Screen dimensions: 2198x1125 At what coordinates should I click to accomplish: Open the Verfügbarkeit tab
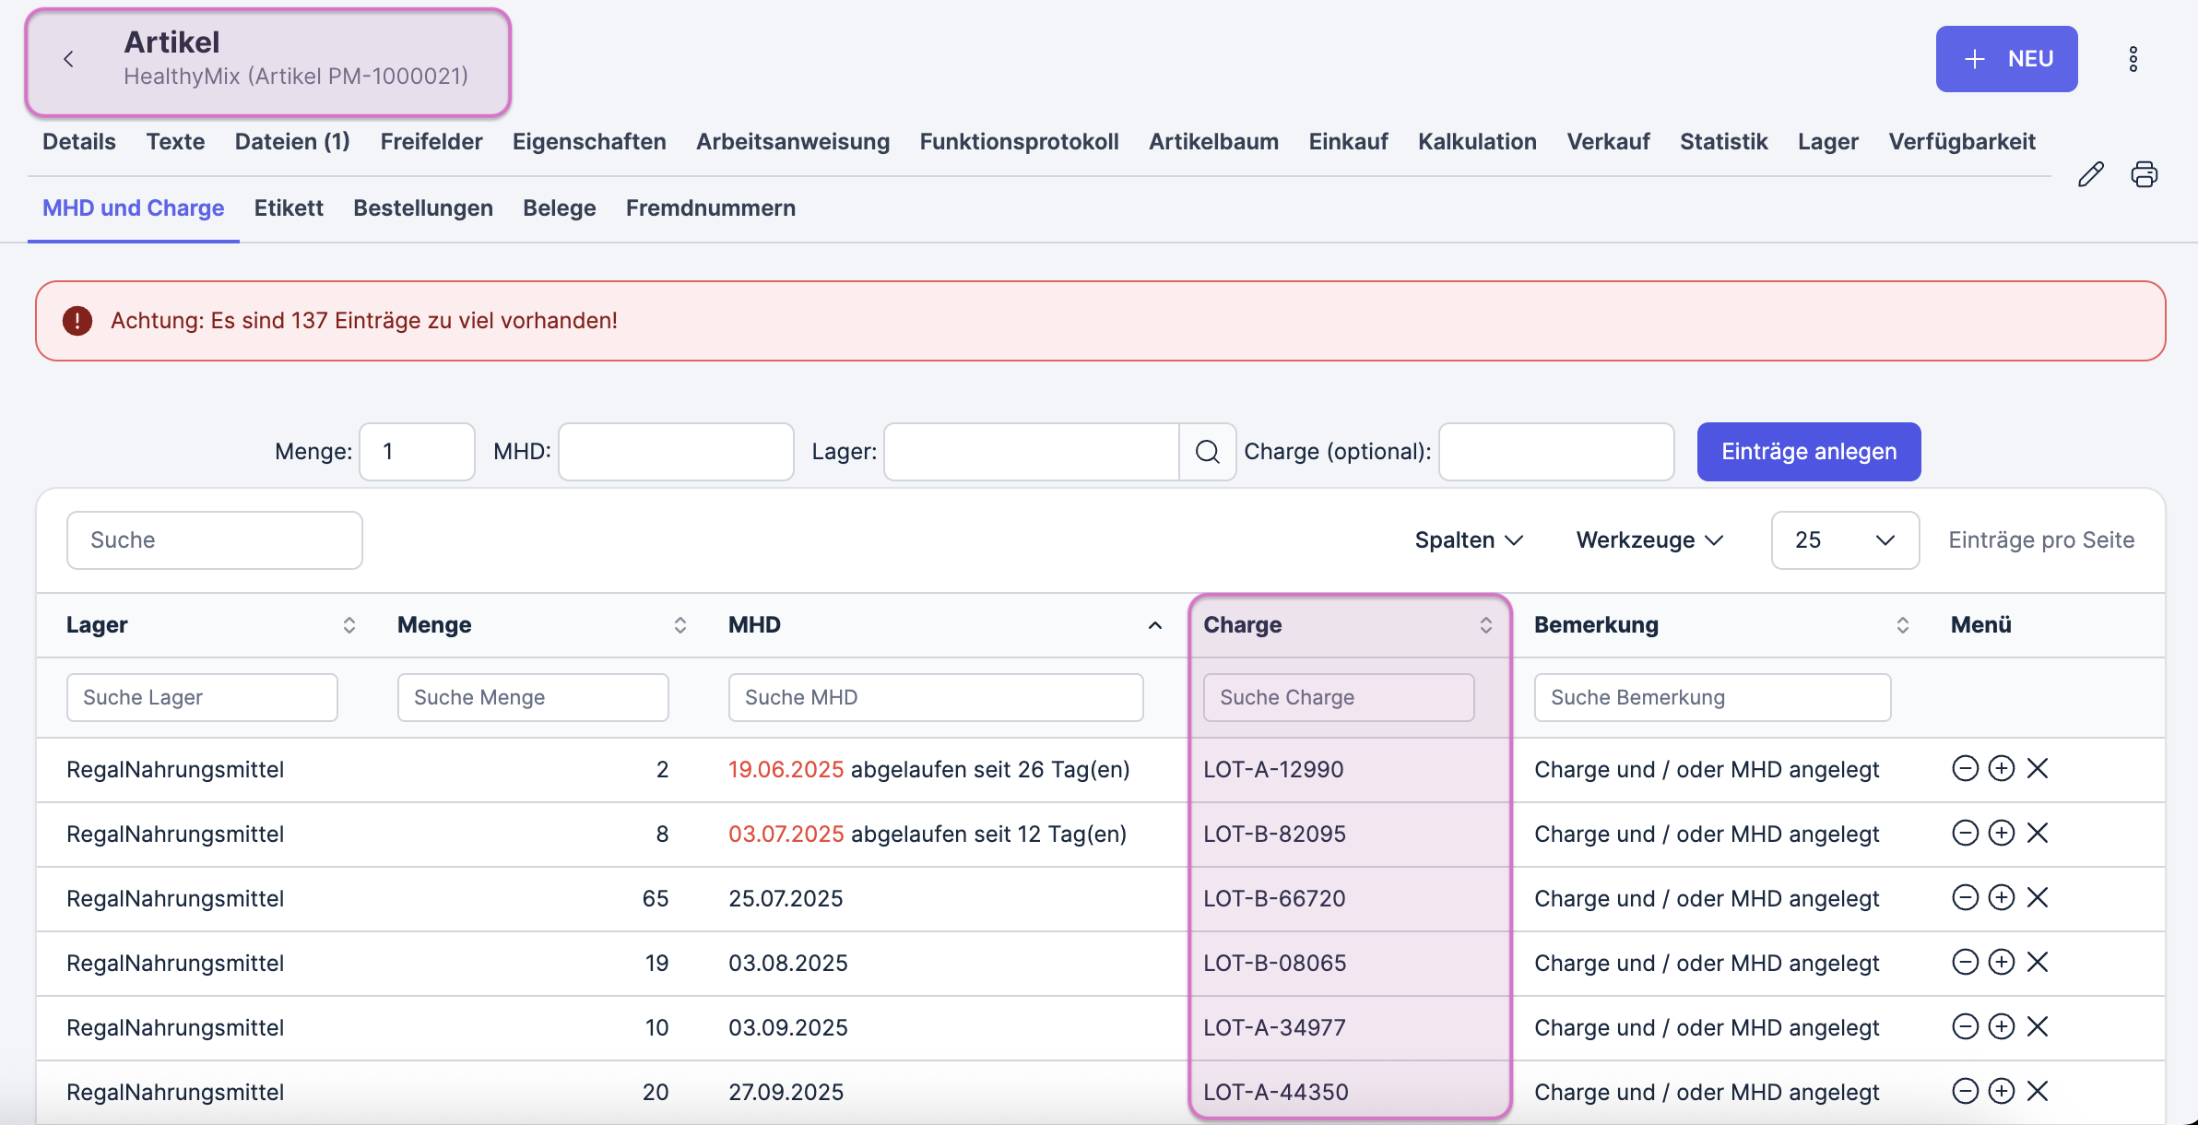1961,142
